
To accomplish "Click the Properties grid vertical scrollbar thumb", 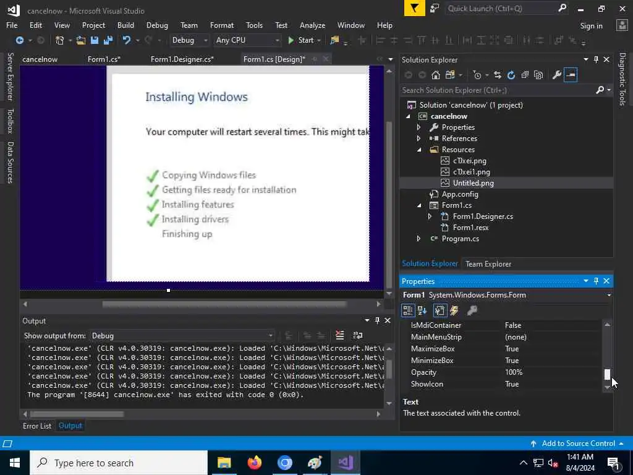I will coord(607,374).
